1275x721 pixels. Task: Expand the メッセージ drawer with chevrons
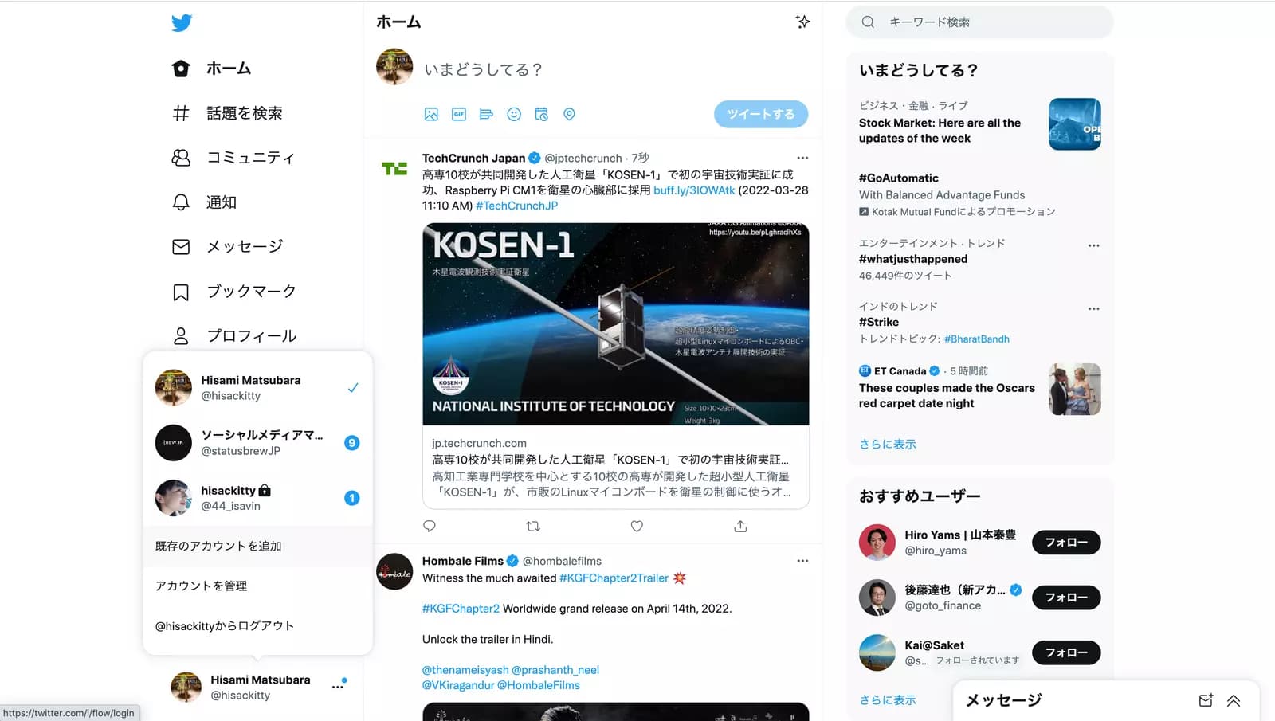tap(1234, 700)
